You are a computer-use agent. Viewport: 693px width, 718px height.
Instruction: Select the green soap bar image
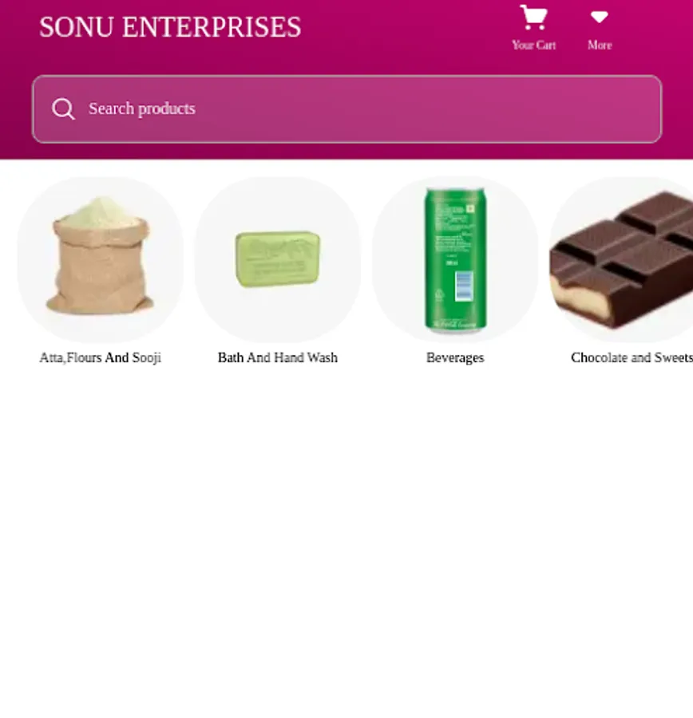click(278, 259)
